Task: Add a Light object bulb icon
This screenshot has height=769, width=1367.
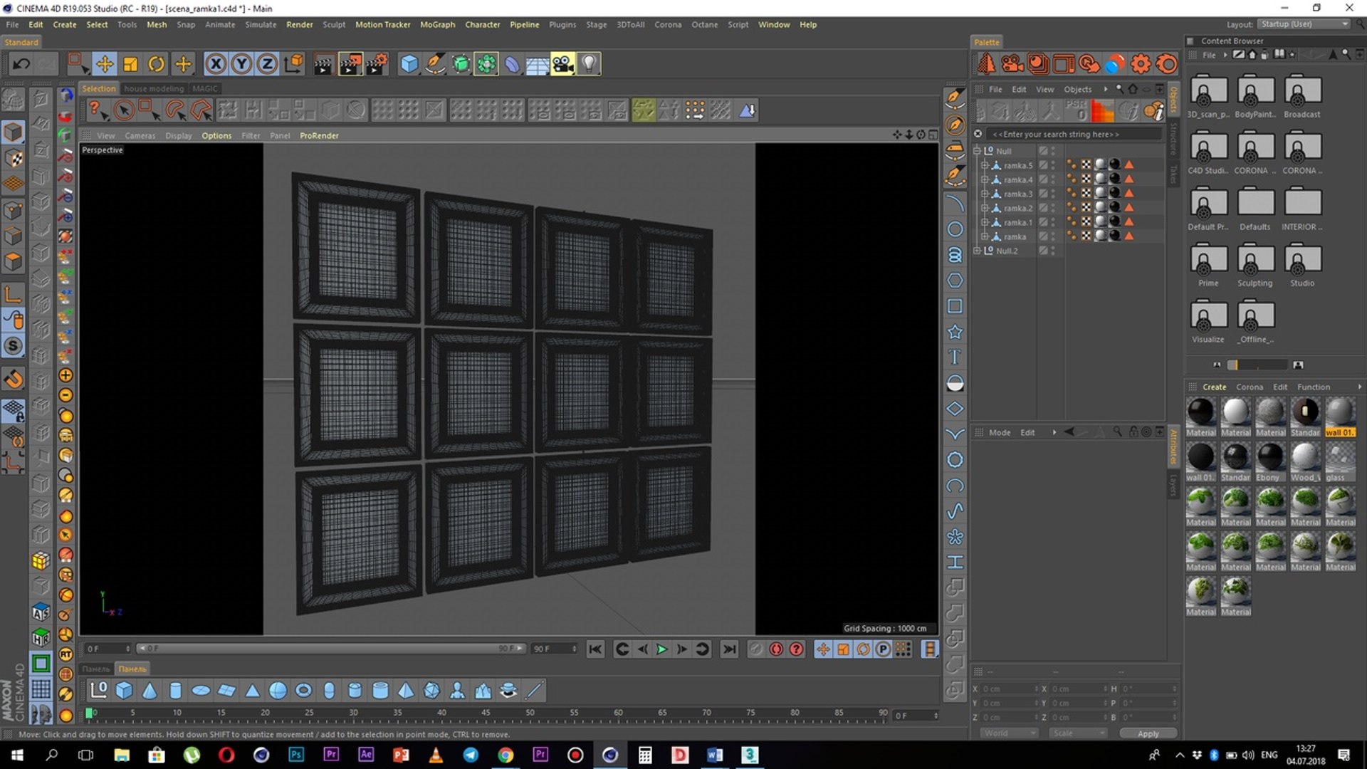Action: 589,64
